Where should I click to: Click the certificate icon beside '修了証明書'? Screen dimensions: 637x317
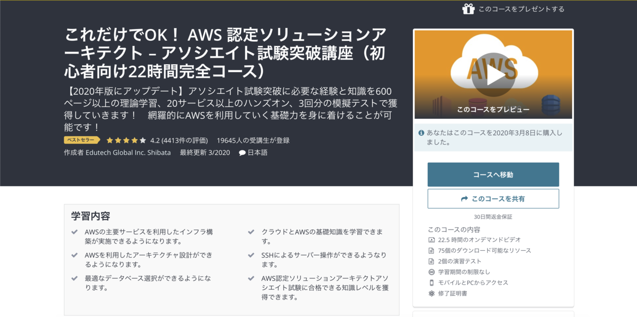point(432,293)
